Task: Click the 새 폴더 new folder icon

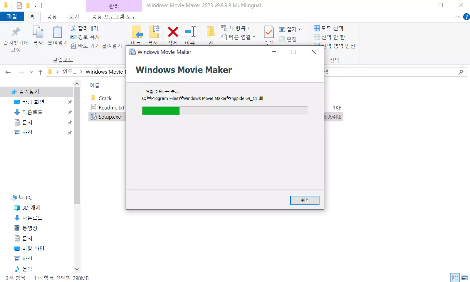Action: pos(211,32)
